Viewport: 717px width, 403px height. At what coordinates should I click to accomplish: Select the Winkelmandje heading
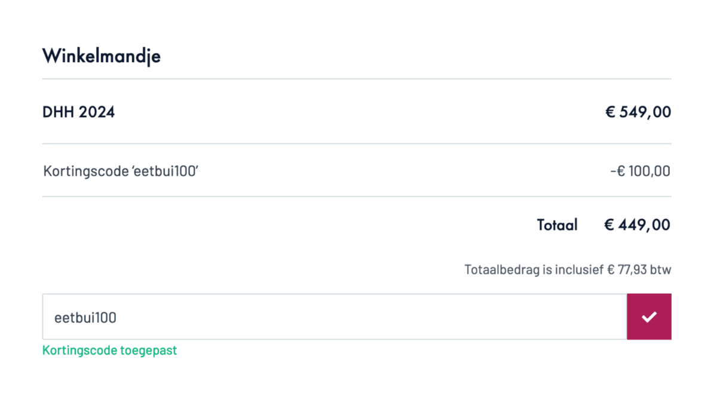[102, 57]
